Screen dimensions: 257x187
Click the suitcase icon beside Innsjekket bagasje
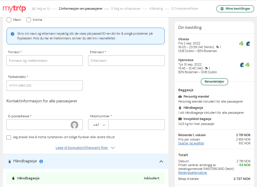pyautogui.click(x=180, y=119)
